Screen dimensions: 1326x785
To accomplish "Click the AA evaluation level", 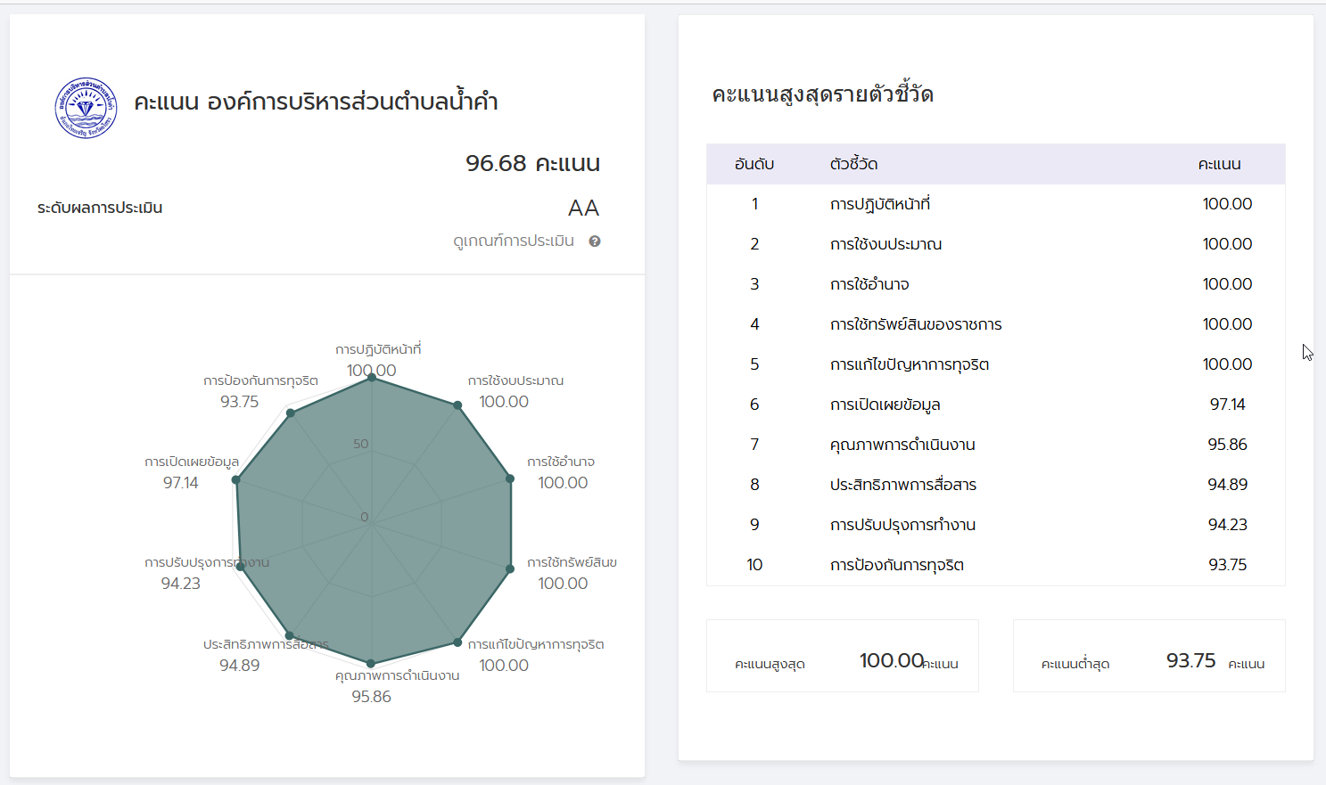I will (583, 209).
